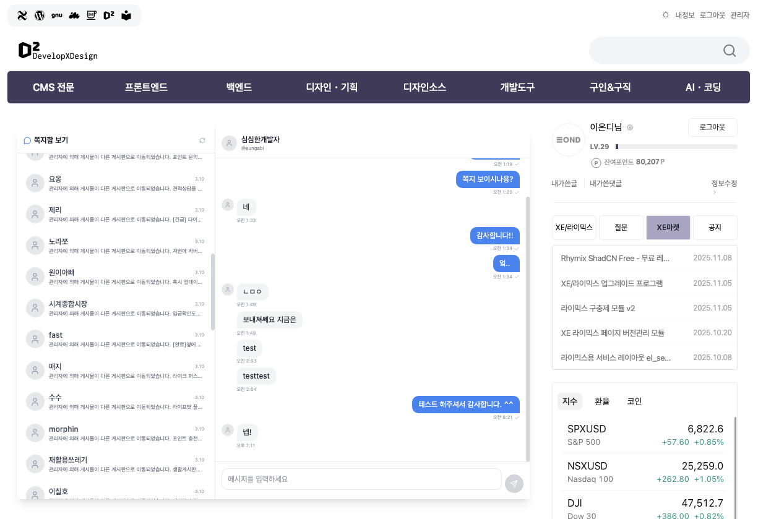Switch to the 환율 tab
Viewport: 758px width, 519px height.
tap(602, 401)
